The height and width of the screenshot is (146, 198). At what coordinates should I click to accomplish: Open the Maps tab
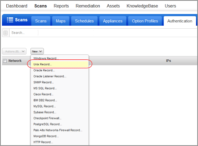[61, 21]
